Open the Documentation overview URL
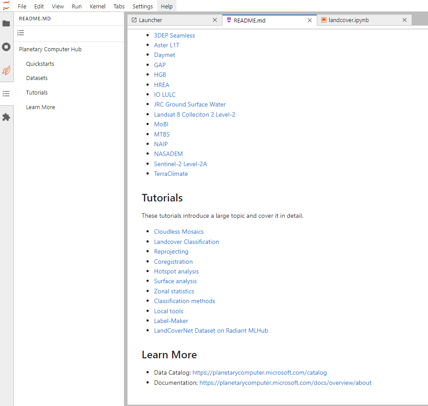The height and width of the screenshot is (406, 428). point(285,383)
